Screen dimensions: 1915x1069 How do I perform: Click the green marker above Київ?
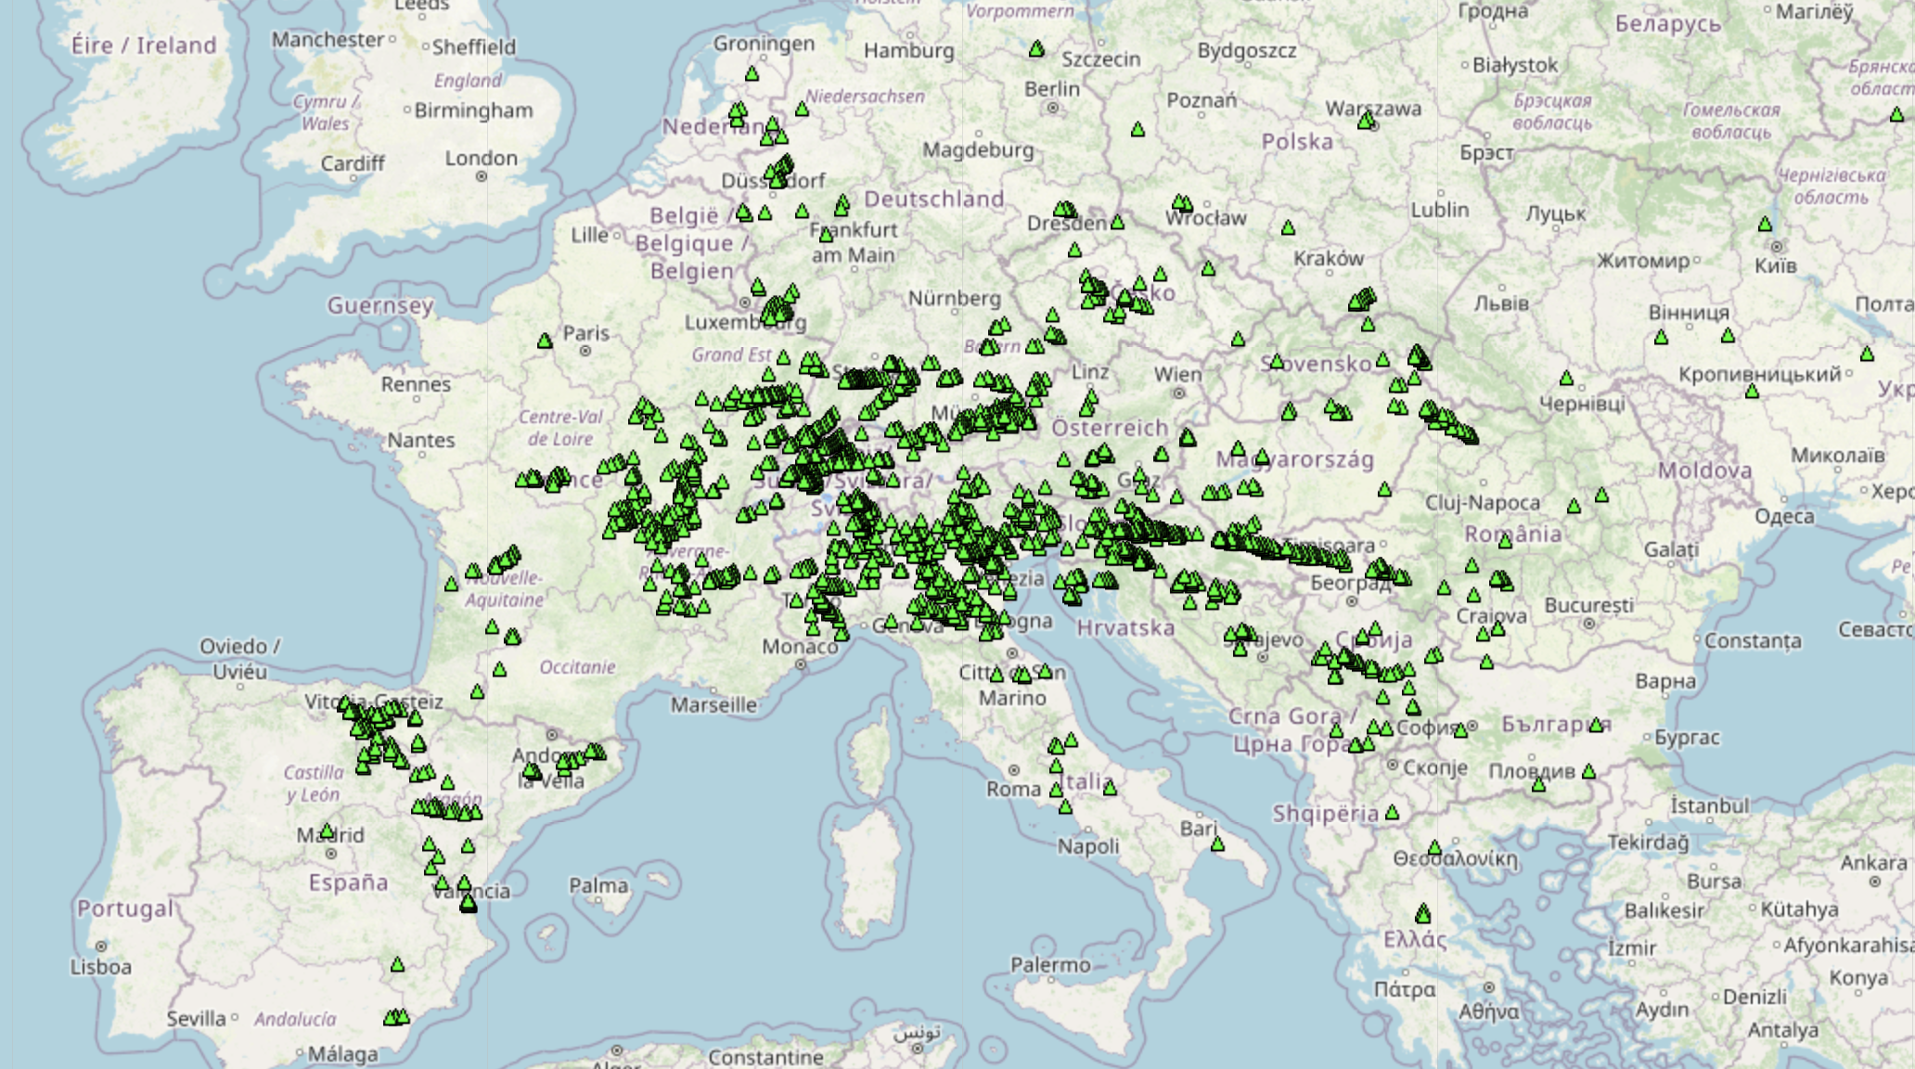pos(1765,225)
